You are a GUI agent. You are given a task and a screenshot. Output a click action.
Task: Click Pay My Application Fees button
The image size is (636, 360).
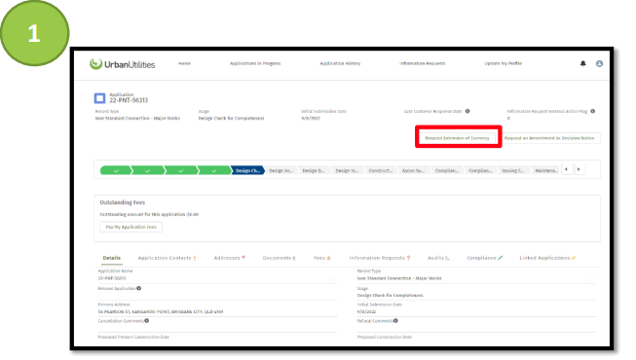[x=131, y=227]
